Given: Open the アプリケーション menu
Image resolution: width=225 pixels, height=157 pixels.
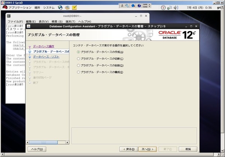Looking at the screenshot, I should 20,7.
